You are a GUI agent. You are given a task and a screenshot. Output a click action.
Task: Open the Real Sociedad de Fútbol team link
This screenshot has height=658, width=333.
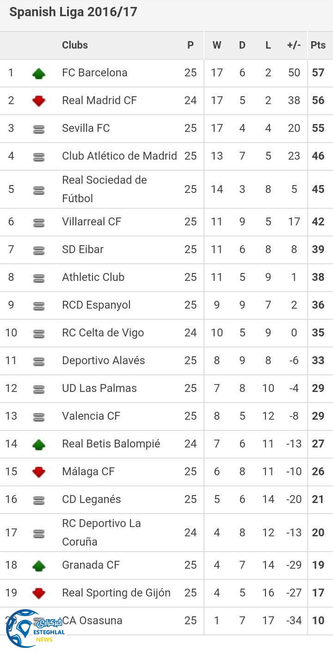(x=105, y=189)
